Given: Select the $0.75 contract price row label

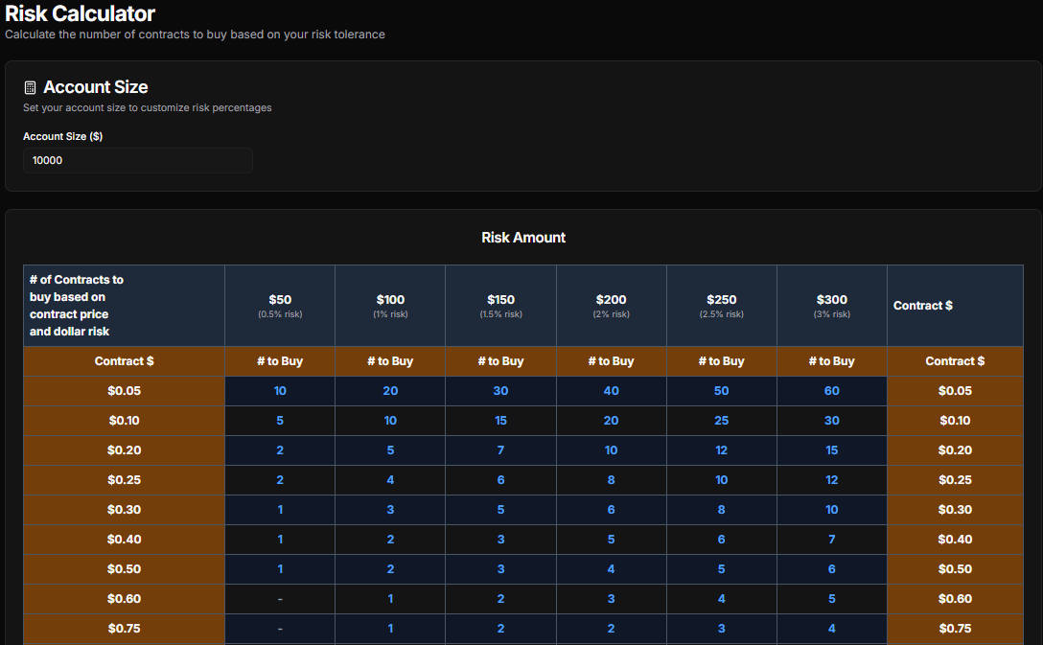Looking at the screenshot, I should 124,628.
